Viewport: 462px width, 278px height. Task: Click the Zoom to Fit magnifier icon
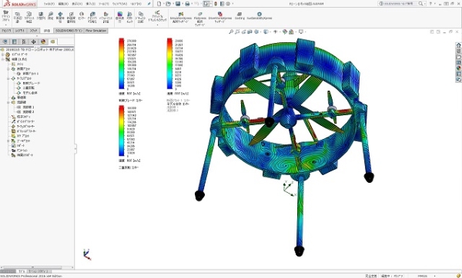(x=231, y=31)
